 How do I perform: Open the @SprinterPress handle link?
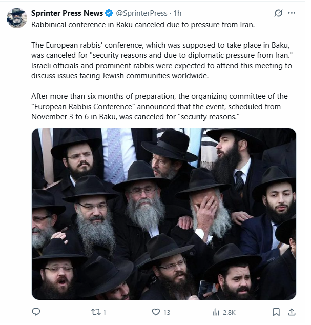click(141, 13)
